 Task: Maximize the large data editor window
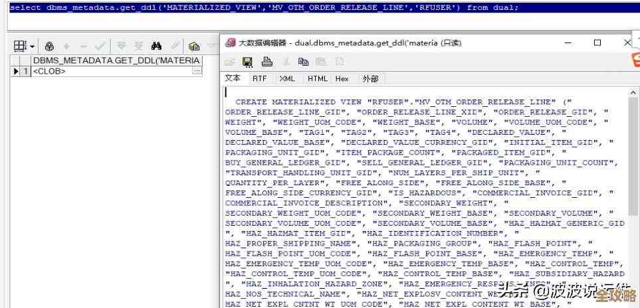(597, 42)
